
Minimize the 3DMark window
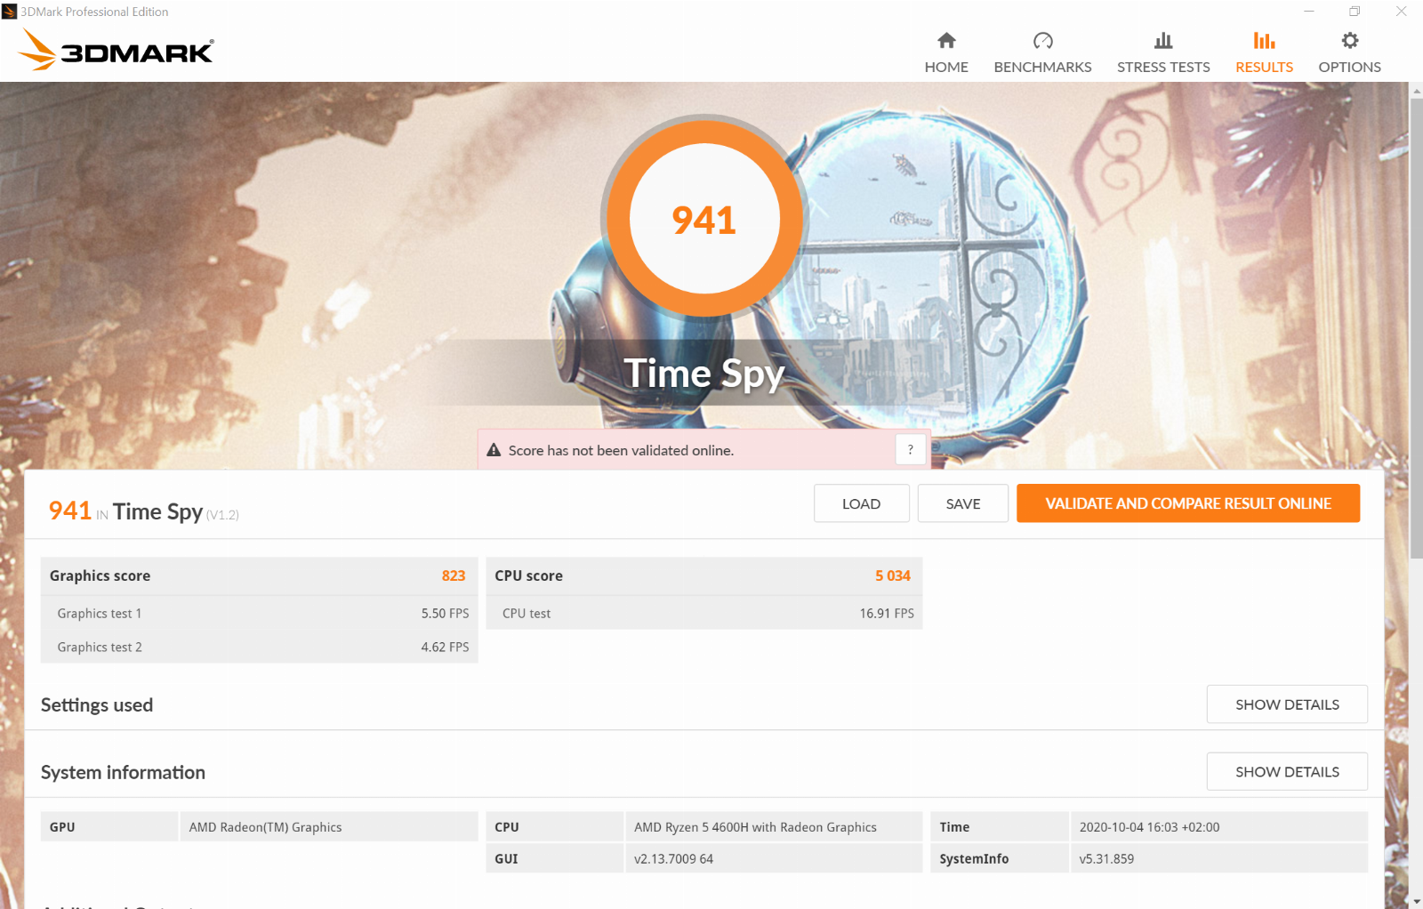pos(1309,12)
